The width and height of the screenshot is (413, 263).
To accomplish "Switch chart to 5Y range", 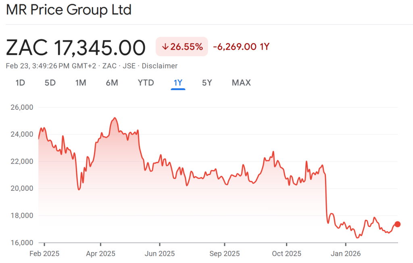I will tap(207, 83).
